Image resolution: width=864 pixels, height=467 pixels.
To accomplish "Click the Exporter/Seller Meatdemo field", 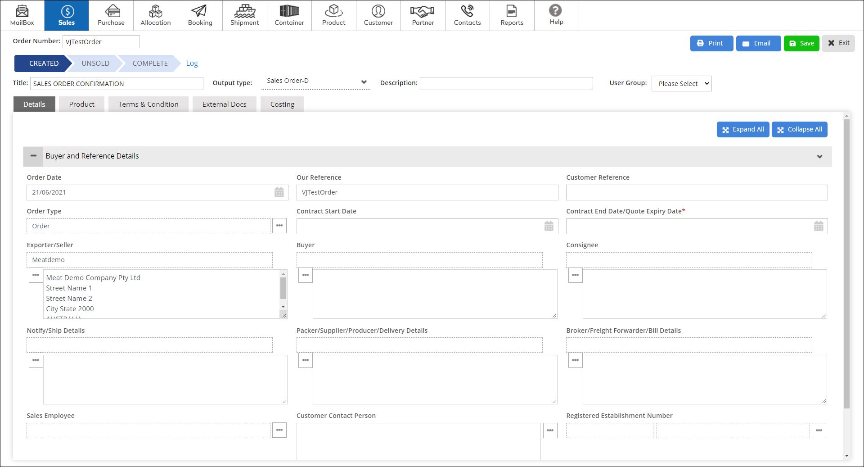I will click(149, 260).
